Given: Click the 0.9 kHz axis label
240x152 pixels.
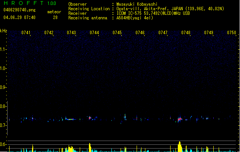Looking at the screenshot, I should (3, 87).
